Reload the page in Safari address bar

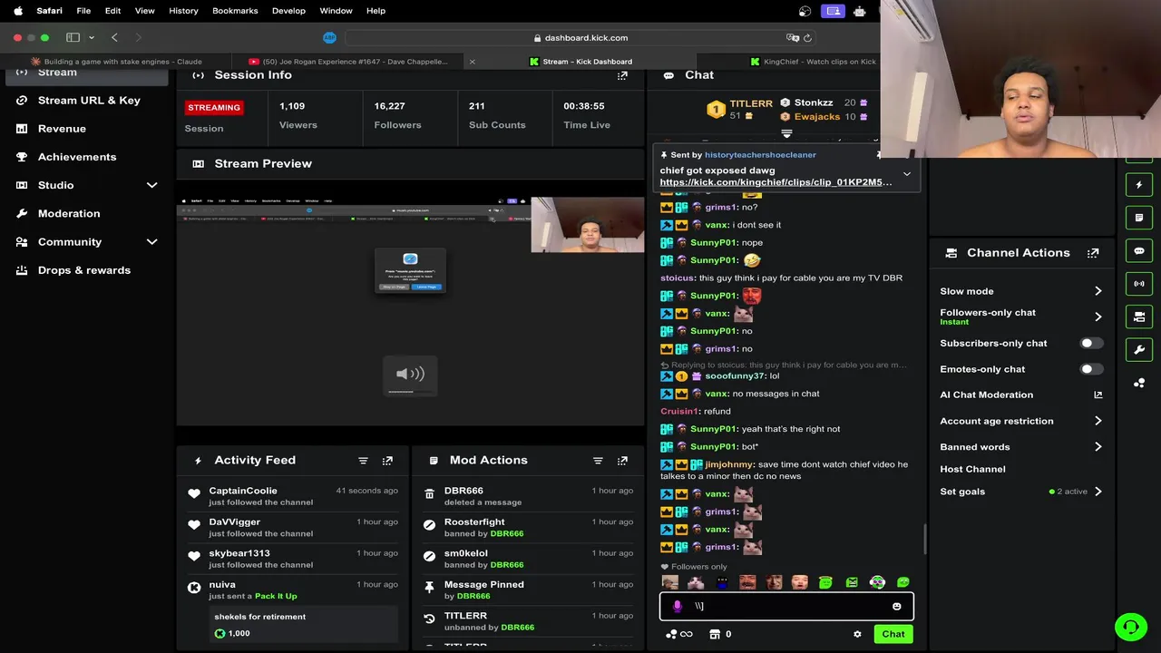[x=807, y=38]
